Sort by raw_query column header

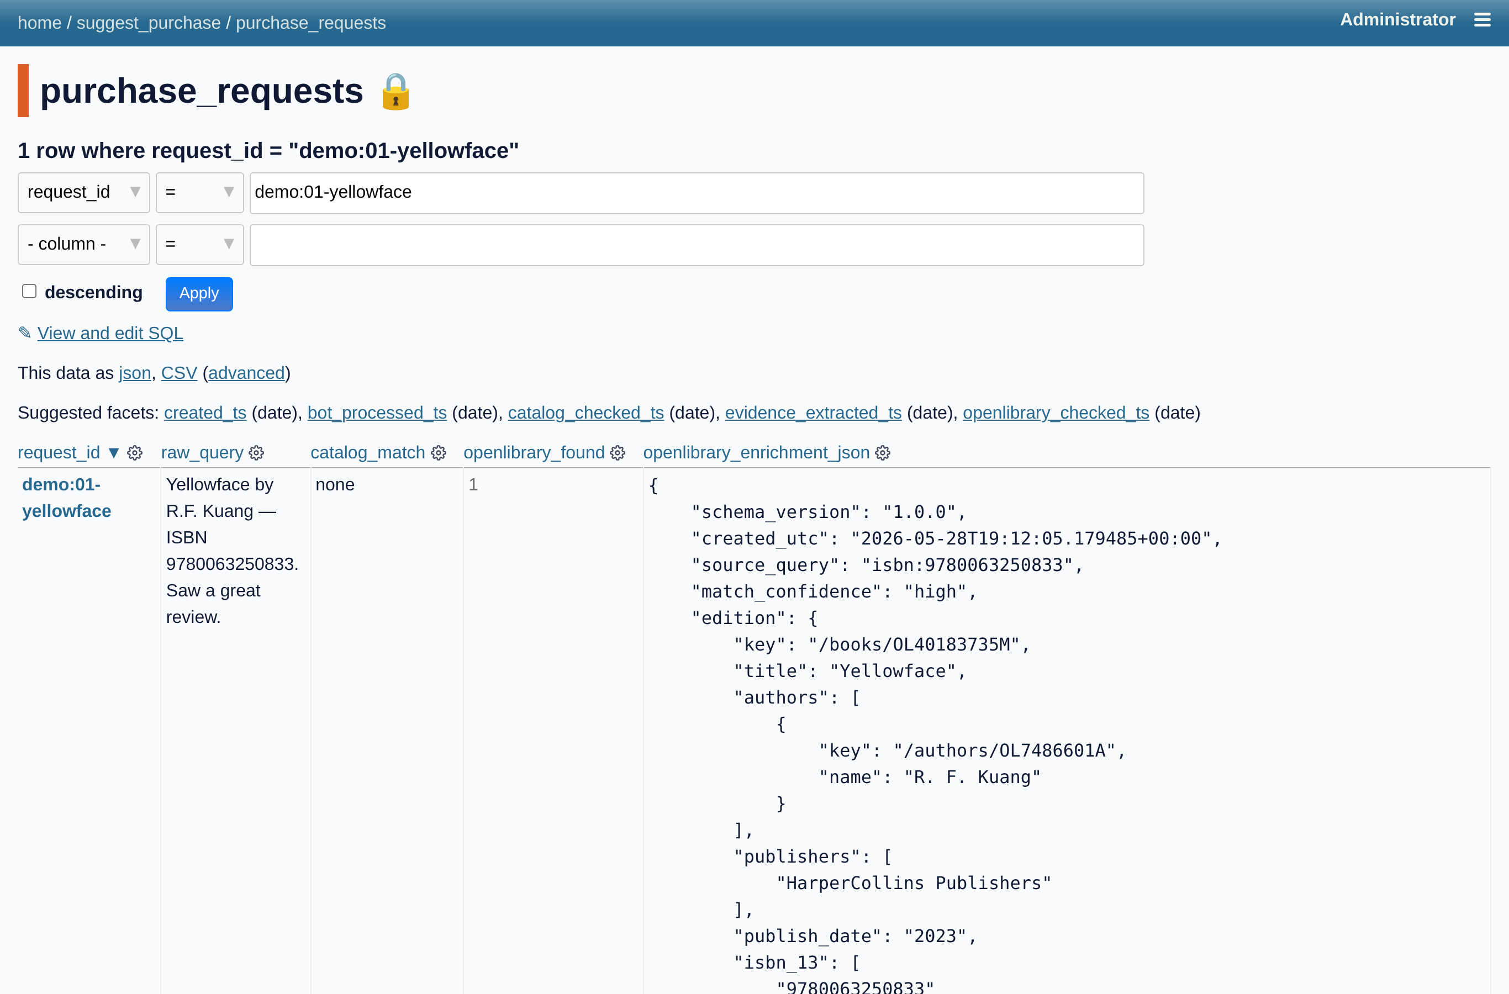[202, 453]
